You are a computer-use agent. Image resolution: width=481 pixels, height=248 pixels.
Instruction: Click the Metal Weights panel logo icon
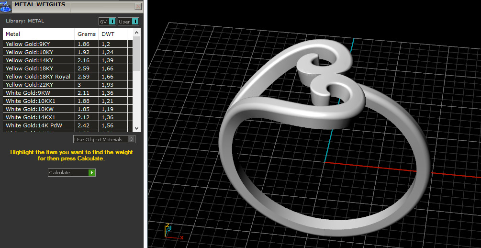tap(6, 7)
